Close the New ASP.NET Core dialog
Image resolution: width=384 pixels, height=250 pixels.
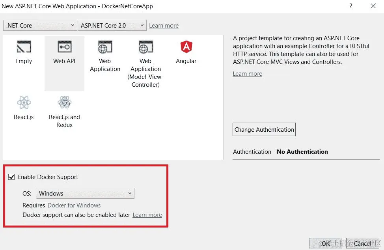point(373,6)
